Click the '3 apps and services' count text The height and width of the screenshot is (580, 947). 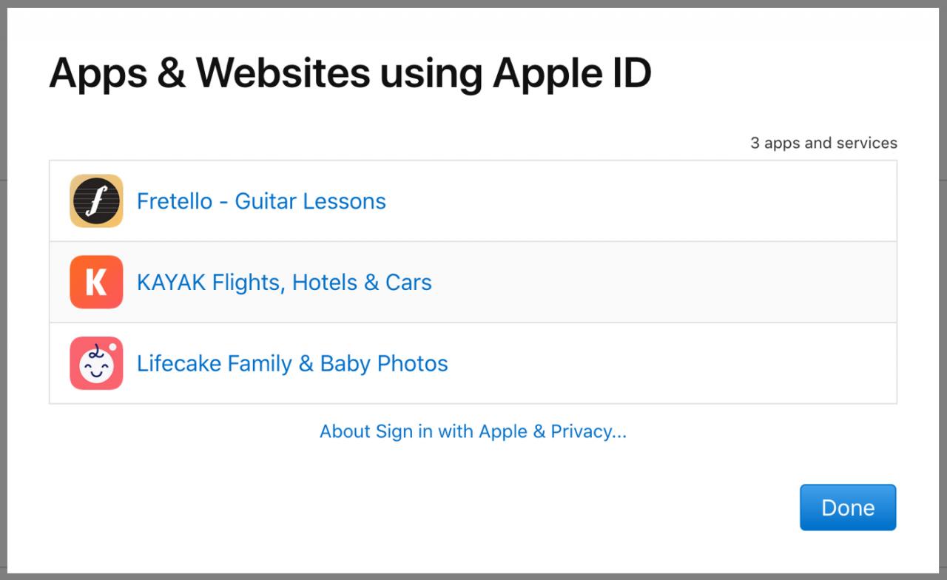pyautogui.click(x=823, y=143)
